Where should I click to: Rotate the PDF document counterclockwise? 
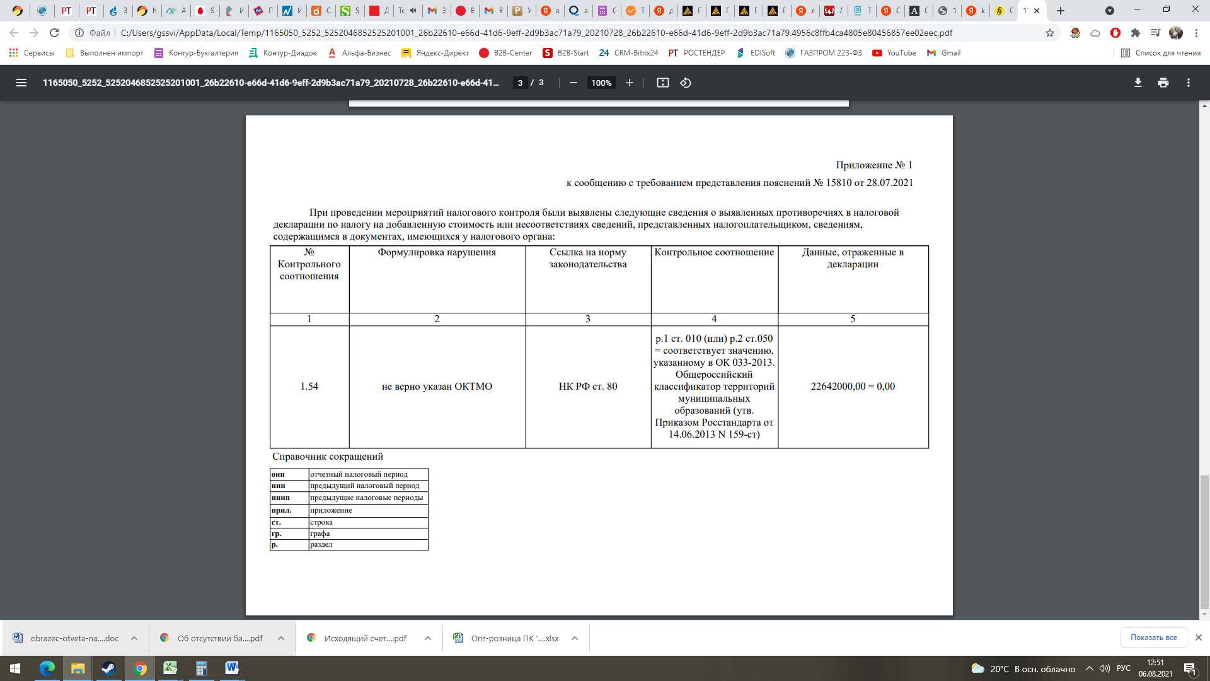(x=686, y=83)
